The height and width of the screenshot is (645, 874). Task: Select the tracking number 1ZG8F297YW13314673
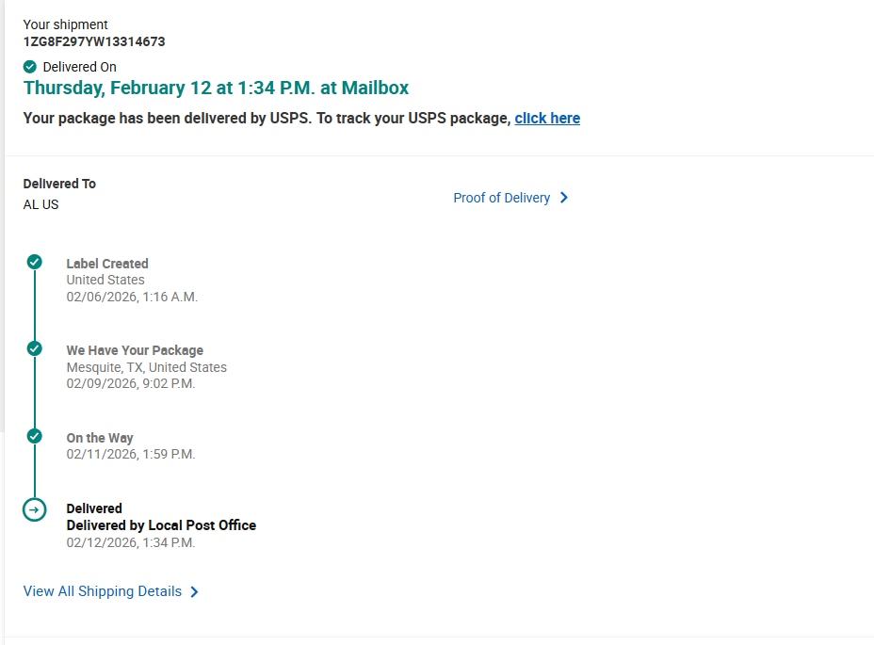click(94, 41)
